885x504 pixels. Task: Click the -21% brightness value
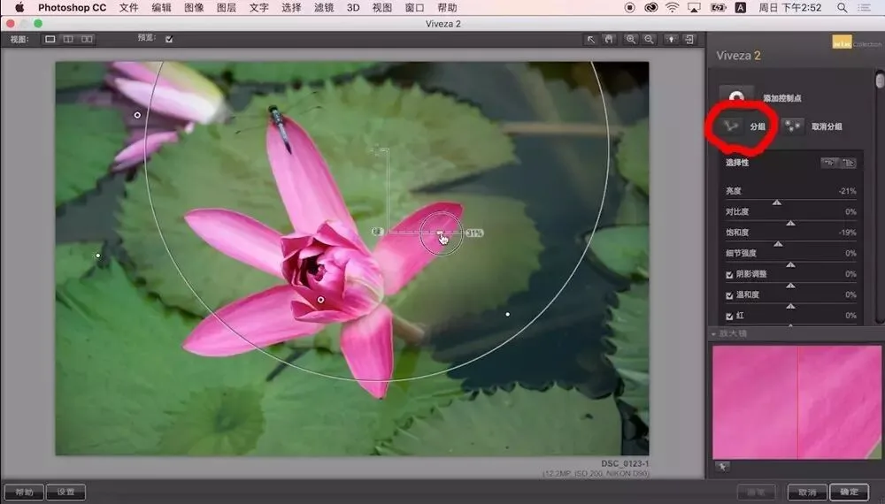[847, 191]
